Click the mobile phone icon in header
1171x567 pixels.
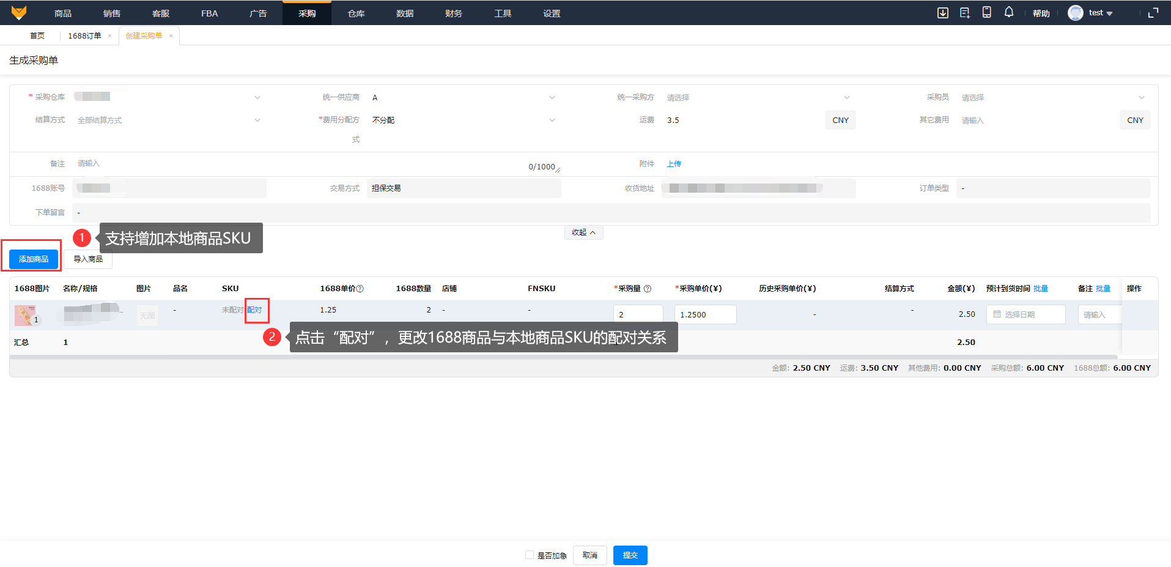point(986,12)
